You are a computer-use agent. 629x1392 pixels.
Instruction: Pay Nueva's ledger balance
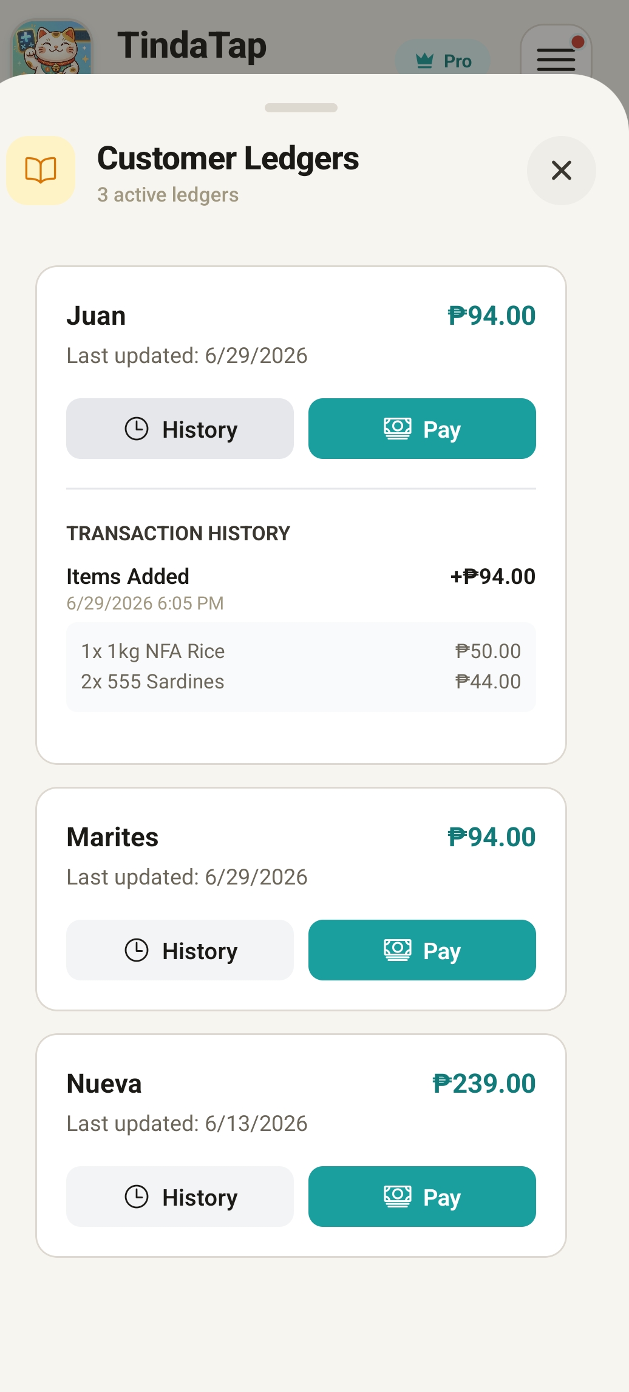point(422,1197)
